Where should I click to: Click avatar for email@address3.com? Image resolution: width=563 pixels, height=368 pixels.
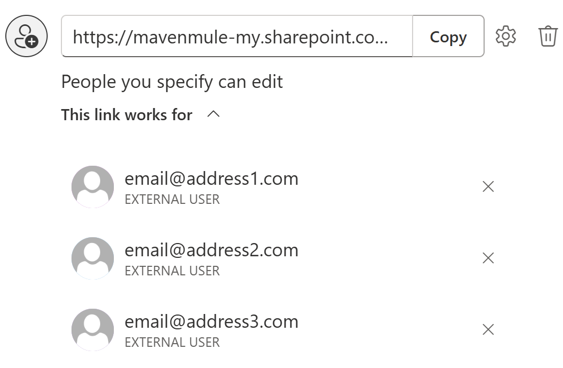click(93, 330)
